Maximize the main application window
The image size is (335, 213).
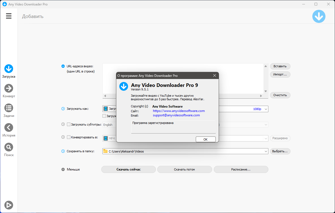(x=316, y=4)
